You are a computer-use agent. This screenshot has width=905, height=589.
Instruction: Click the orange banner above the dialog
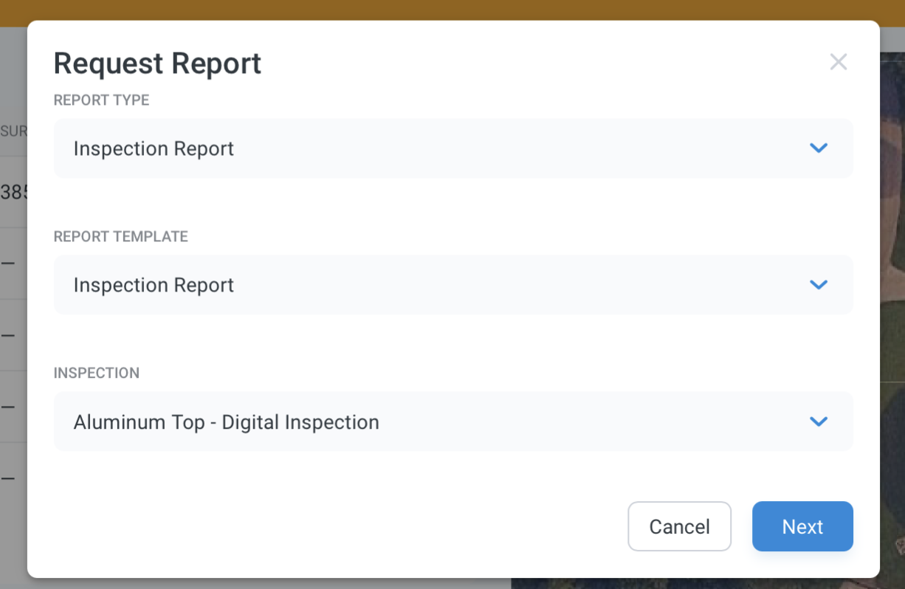tap(452, 10)
